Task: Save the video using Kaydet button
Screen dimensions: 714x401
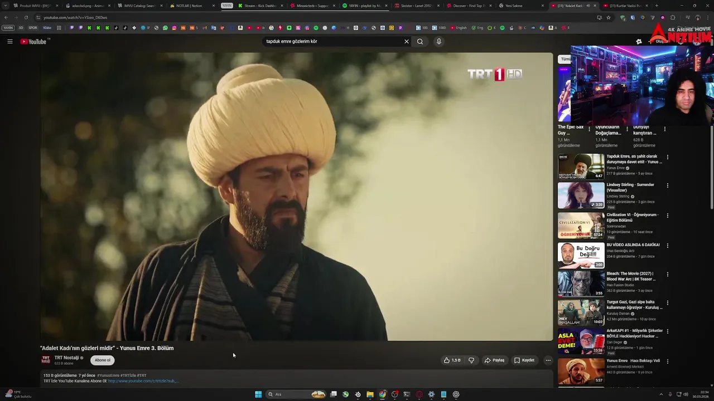Action: click(524, 360)
